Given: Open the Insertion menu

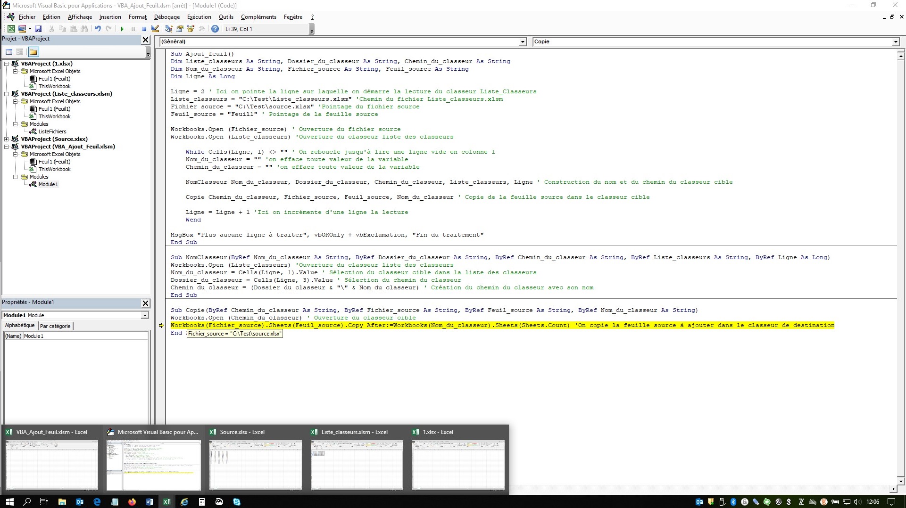Looking at the screenshot, I should click(x=110, y=17).
